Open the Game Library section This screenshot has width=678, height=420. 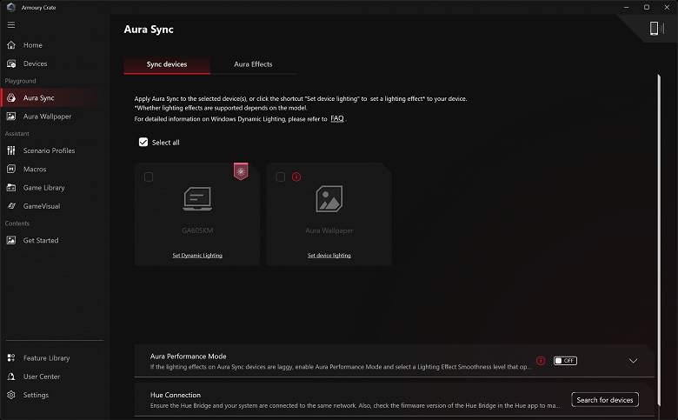43,188
